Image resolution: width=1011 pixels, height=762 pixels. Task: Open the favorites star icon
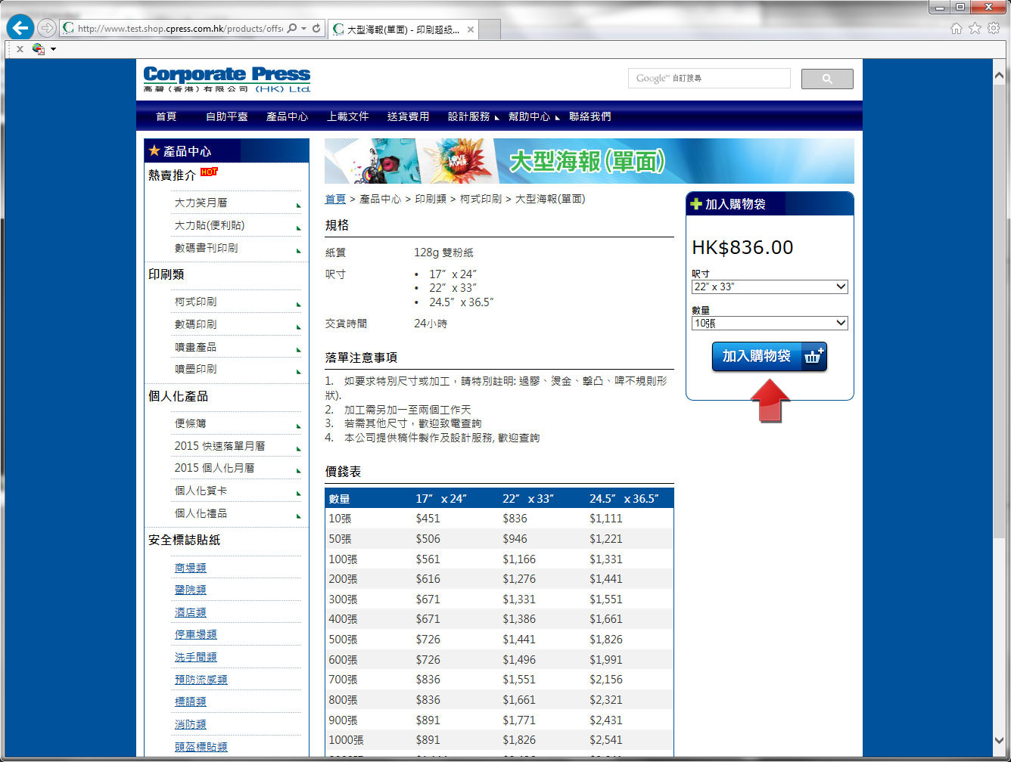[x=975, y=28]
